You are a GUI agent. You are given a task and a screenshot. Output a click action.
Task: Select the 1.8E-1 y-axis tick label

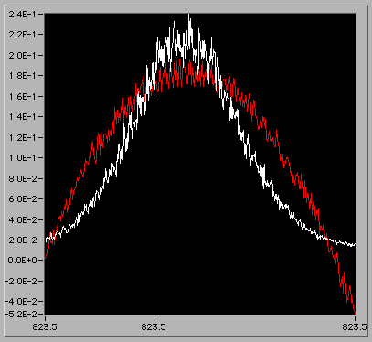tap(21, 76)
